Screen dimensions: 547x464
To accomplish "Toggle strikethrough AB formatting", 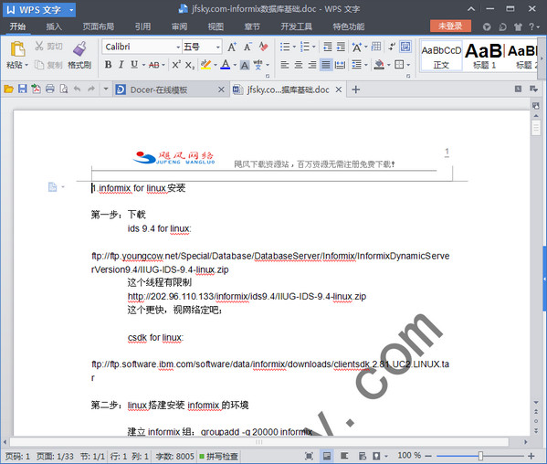I will pyautogui.click(x=153, y=65).
